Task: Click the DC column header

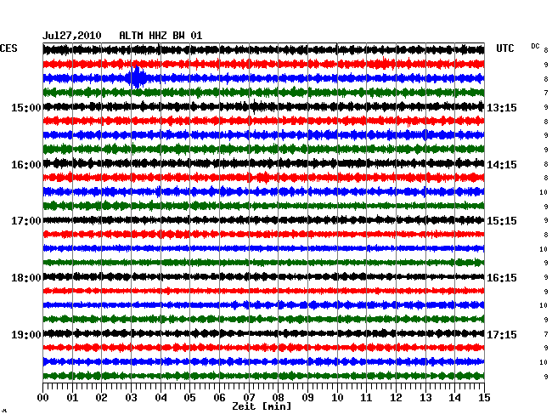Action: [535, 46]
